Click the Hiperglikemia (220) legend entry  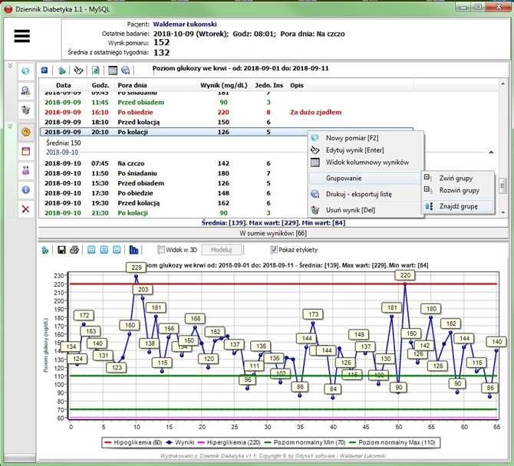point(229,442)
